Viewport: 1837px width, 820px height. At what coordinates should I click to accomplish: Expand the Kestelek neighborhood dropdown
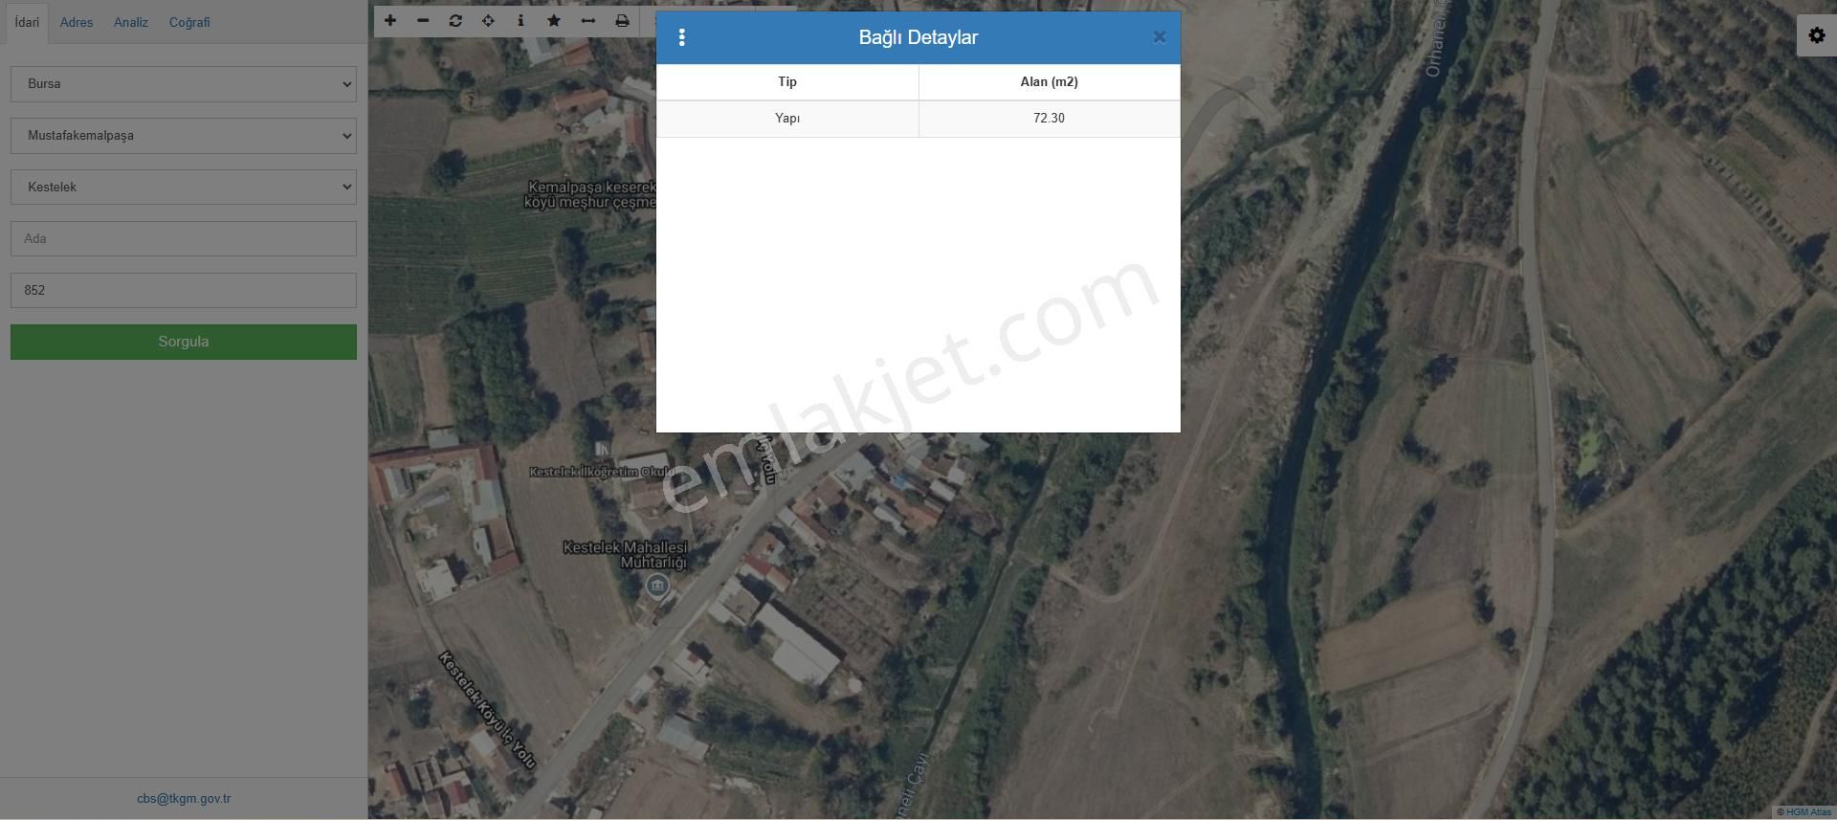(184, 188)
